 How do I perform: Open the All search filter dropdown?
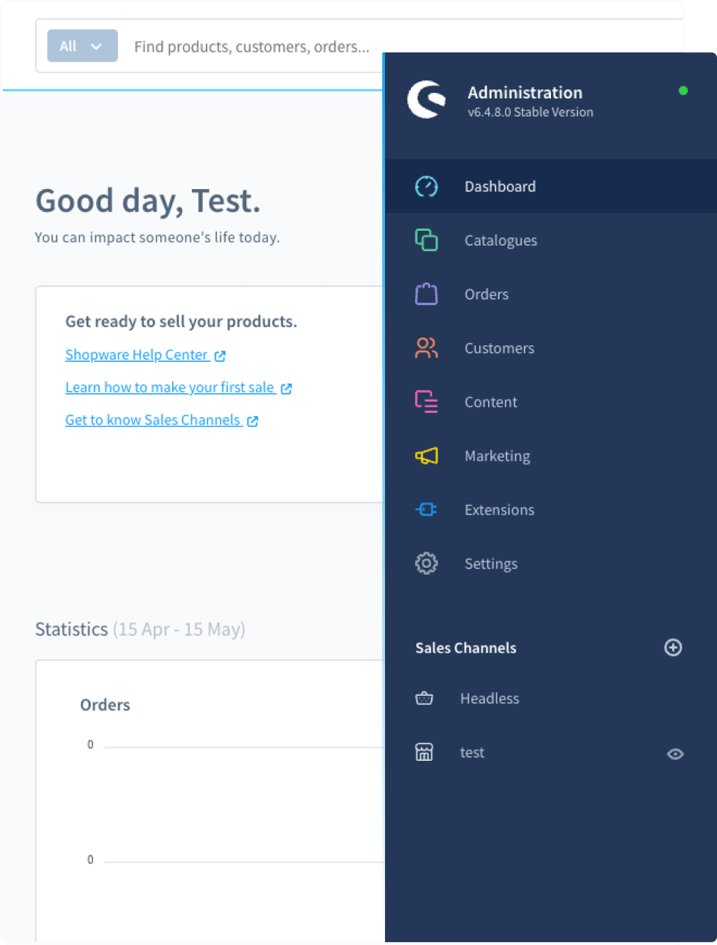[82, 46]
